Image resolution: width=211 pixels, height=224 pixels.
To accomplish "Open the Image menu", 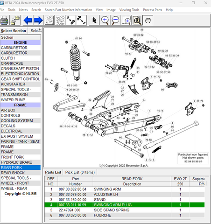I will click(x=111, y=10).
